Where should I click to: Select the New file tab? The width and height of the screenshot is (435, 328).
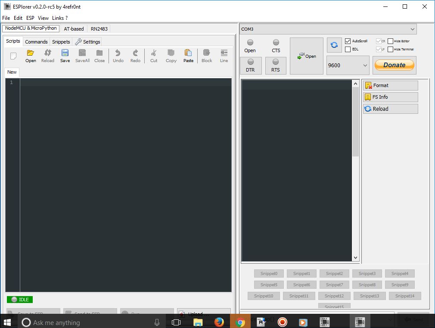(12, 72)
